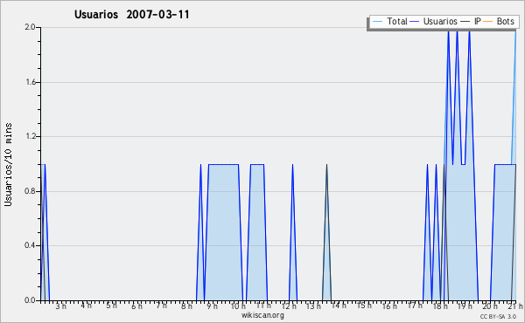525x323 pixels.
Task: Click the '21 h' x-axis label
Action: tap(515, 306)
